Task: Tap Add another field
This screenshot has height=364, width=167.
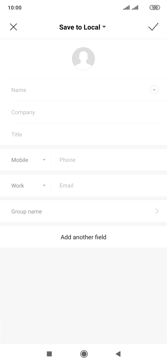Action: tap(83, 237)
